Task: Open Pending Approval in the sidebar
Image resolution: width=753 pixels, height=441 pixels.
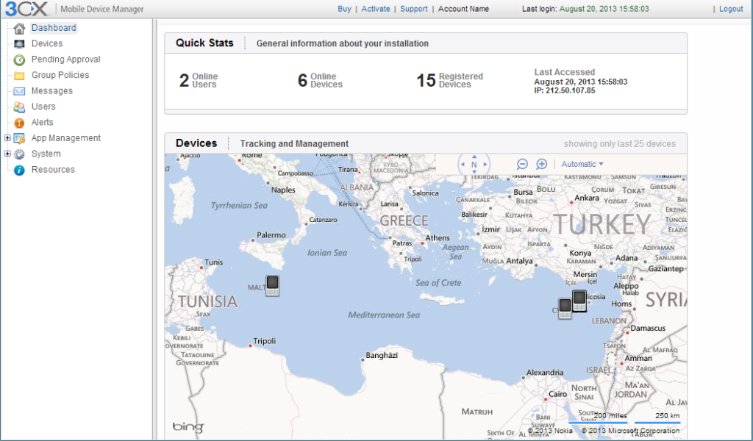Action: tap(65, 60)
